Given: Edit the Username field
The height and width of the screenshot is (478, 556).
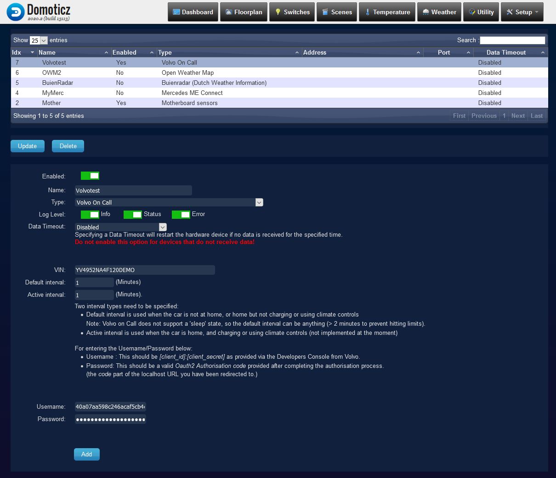Looking at the screenshot, I should (110, 406).
